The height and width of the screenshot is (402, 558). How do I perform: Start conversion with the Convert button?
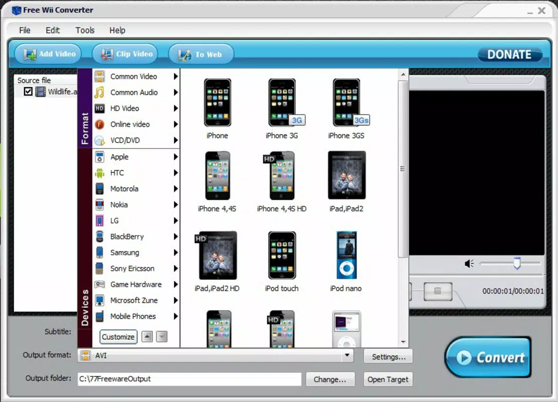tap(488, 357)
